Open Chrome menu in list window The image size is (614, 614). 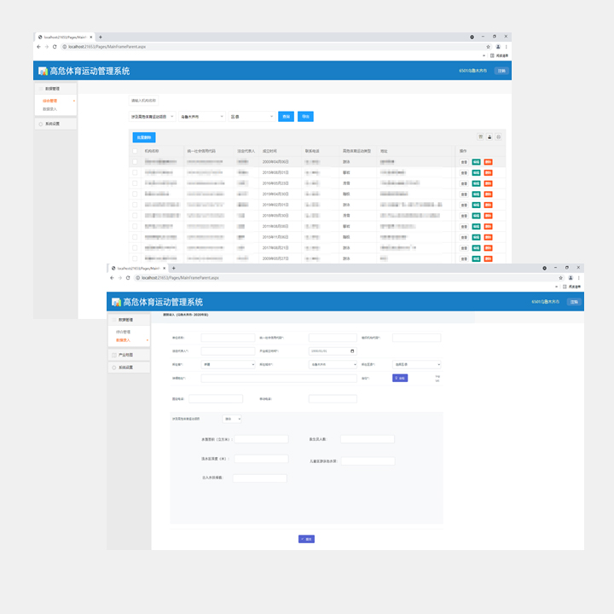(x=506, y=47)
